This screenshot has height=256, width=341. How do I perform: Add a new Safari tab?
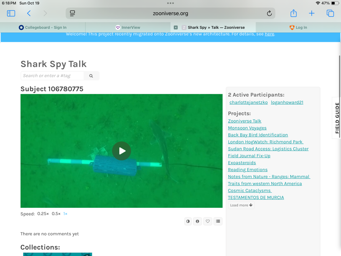click(x=312, y=13)
